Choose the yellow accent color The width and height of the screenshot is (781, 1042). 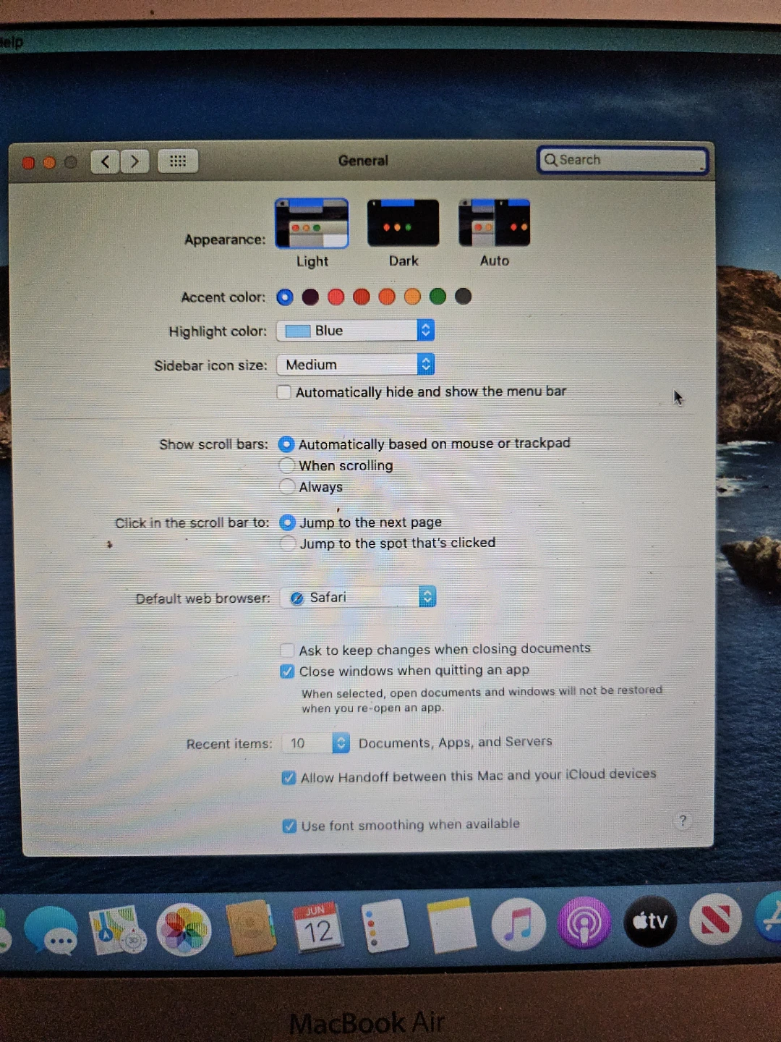(x=412, y=297)
